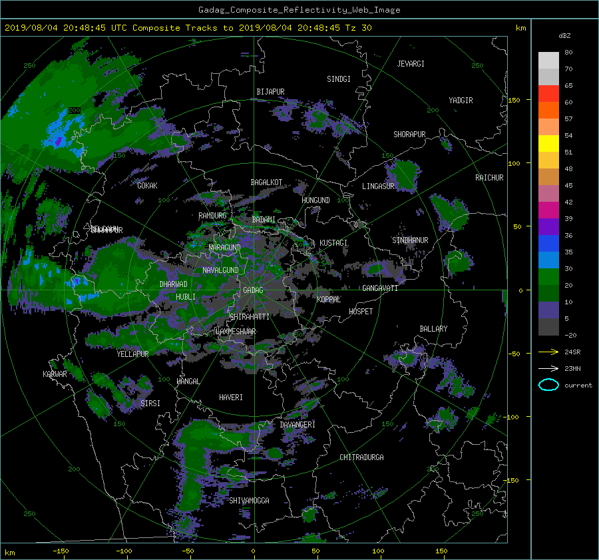Click the yellow 24SR arrow legend icon
Screen dimensions: 599x560
pos(548,352)
